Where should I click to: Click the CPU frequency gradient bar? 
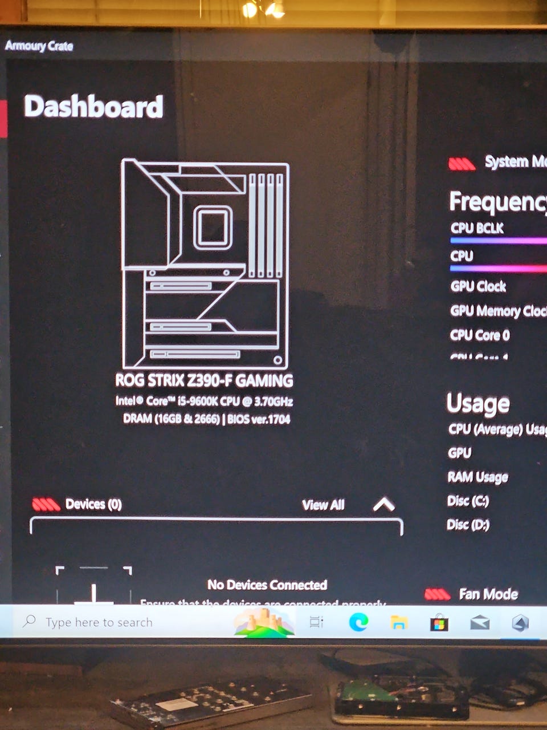tap(498, 268)
